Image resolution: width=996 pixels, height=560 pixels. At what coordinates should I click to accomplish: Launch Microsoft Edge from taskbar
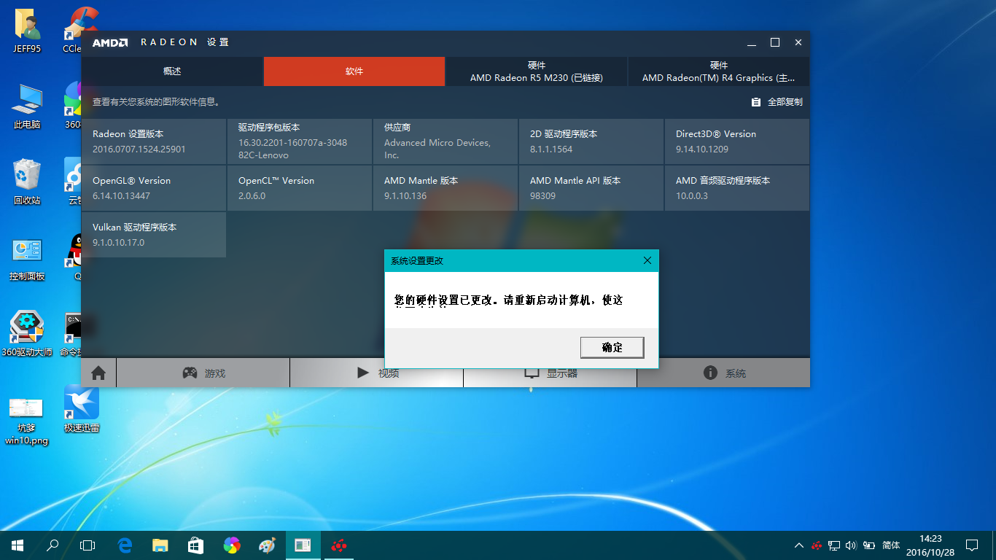[125, 545]
